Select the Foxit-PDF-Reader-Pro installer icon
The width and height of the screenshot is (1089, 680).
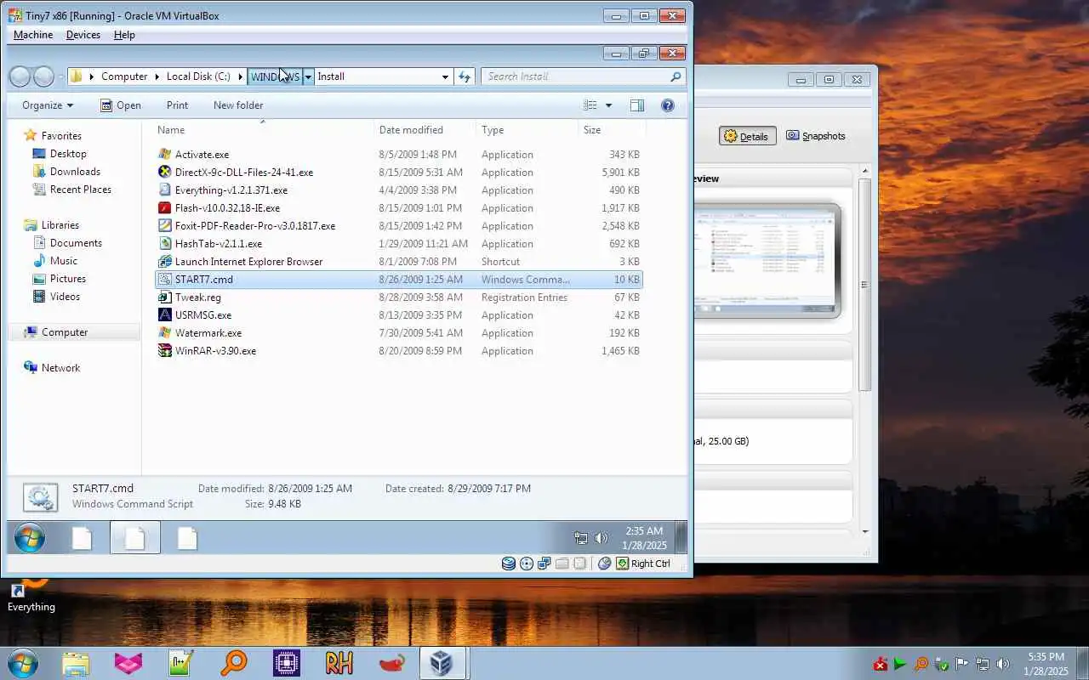(x=165, y=226)
